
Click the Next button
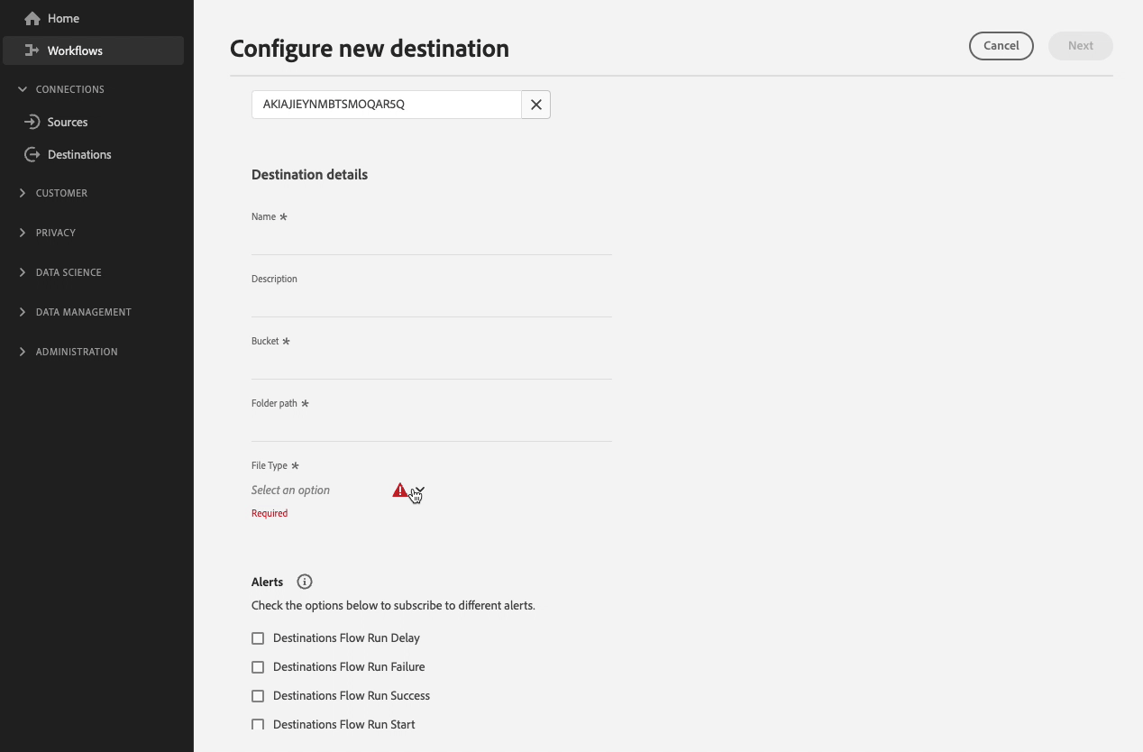(1080, 45)
